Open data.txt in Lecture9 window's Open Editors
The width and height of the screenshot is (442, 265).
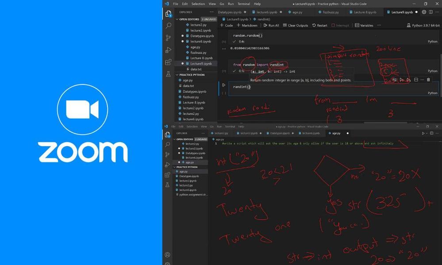pos(196,69)
